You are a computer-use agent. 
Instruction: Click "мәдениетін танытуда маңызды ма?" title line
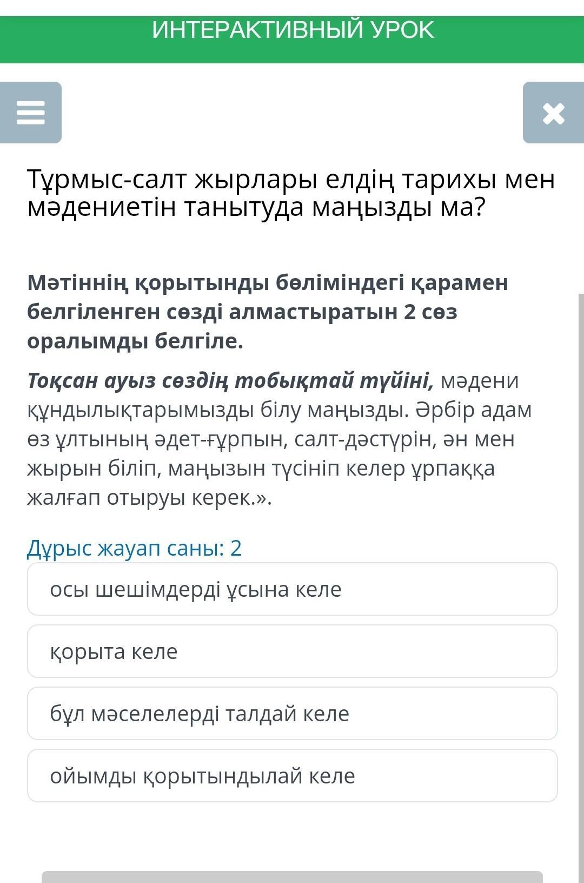[256, 208]
